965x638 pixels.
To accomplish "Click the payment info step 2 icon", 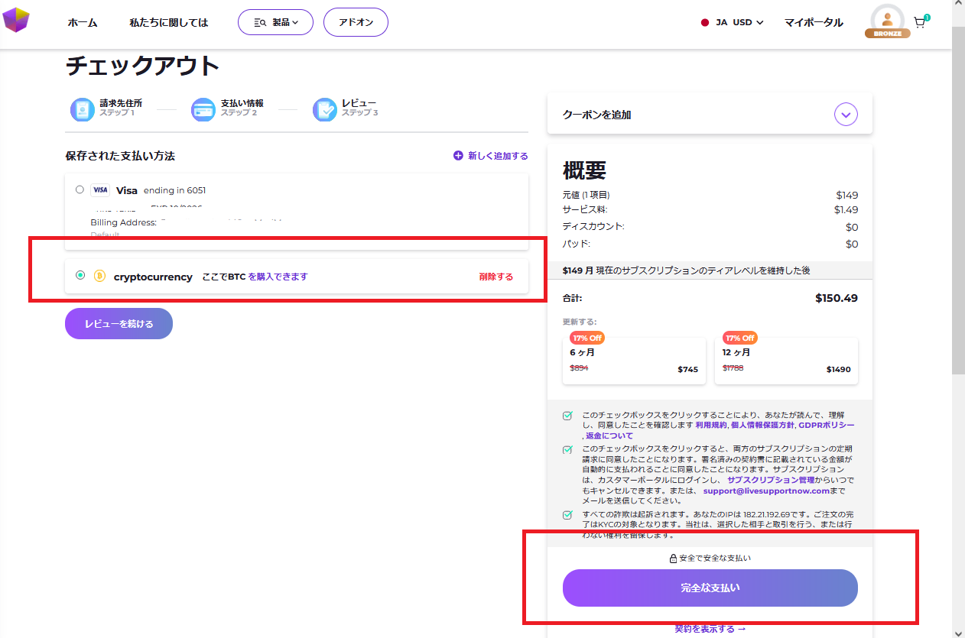I will tap(203, 109).
